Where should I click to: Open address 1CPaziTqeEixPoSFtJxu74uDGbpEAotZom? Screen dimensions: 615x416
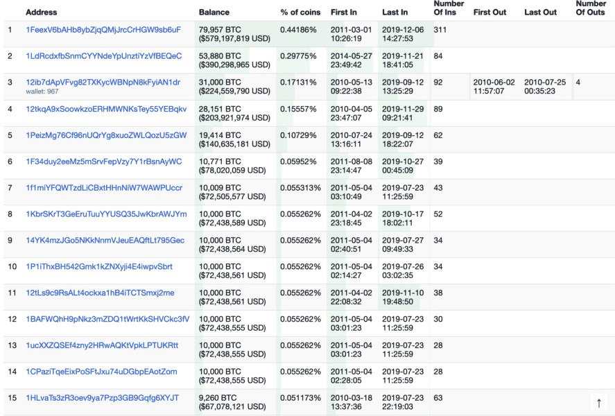click(x=101, y=372)
